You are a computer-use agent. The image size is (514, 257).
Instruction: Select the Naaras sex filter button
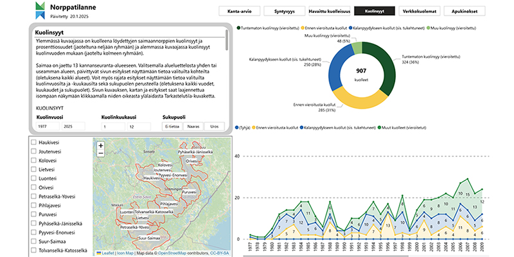pos(193,127)
